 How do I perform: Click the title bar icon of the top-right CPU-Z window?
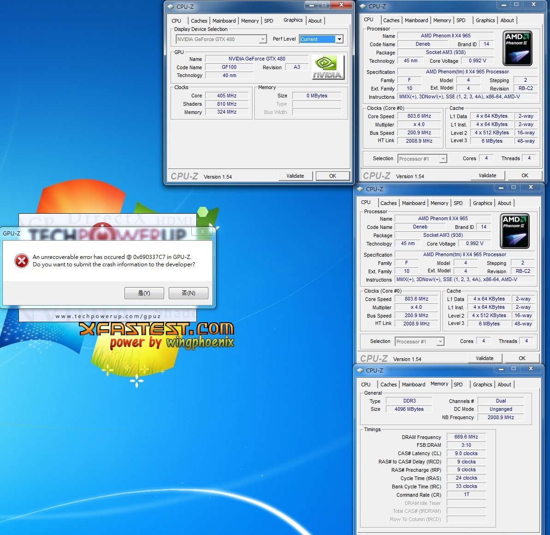click(363, 6)
